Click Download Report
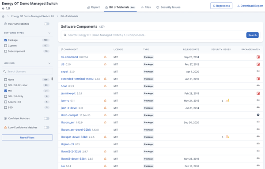The height and width of the screenshot is (169, 265). pyautogui.click(x=250, y=6)
